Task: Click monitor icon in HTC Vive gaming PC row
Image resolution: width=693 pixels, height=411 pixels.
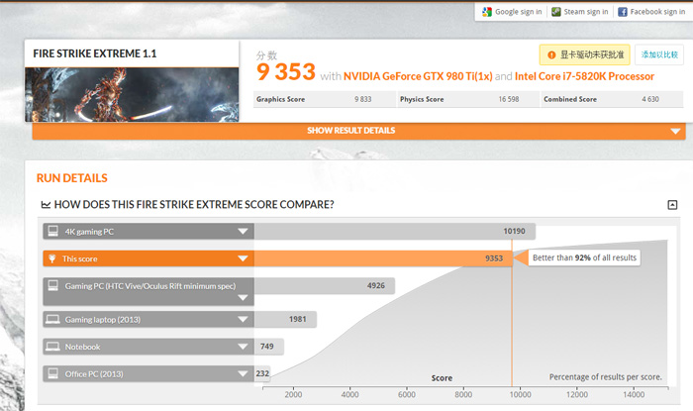Action: click(x=53, y=285)
